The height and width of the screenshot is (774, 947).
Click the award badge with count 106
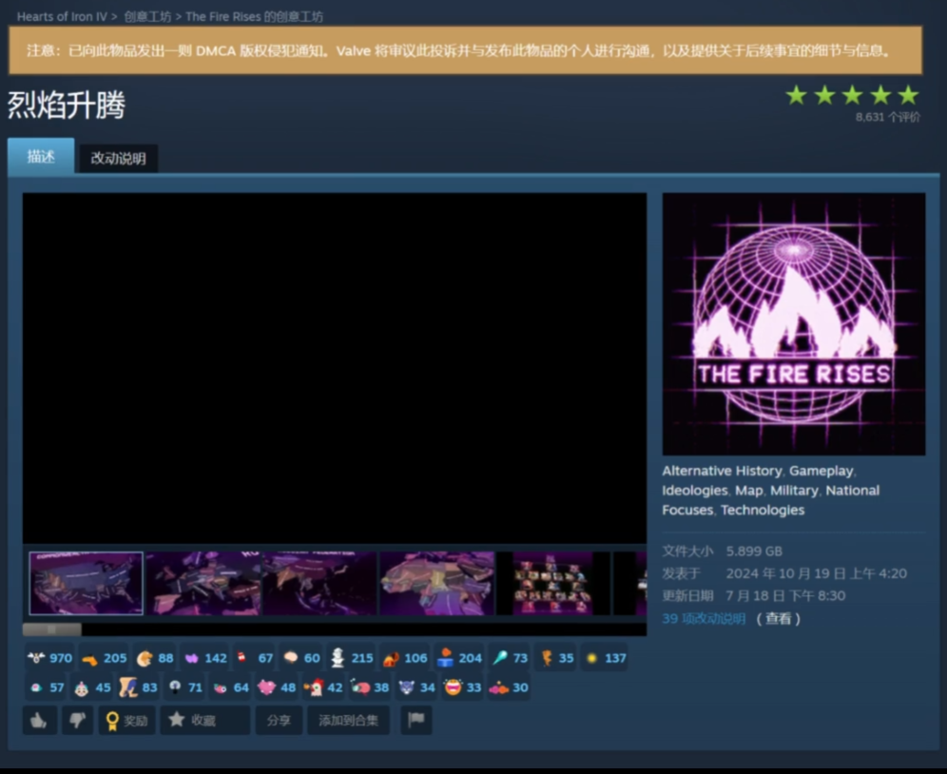tap(405, 658)
